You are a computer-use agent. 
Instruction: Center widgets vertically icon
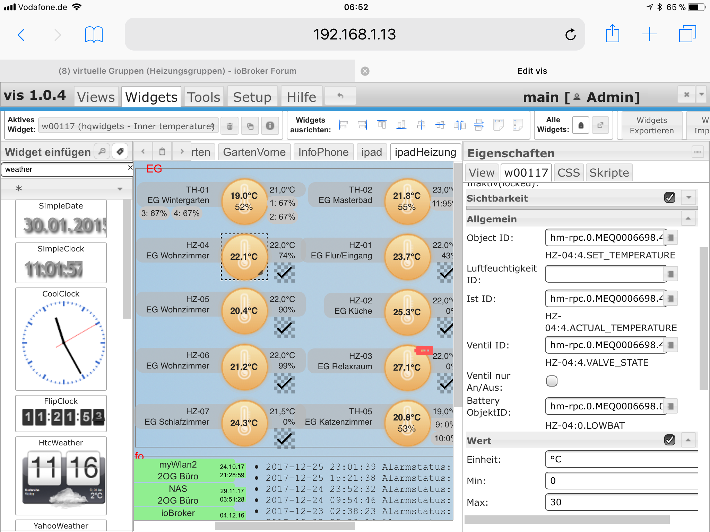point(421,125)
